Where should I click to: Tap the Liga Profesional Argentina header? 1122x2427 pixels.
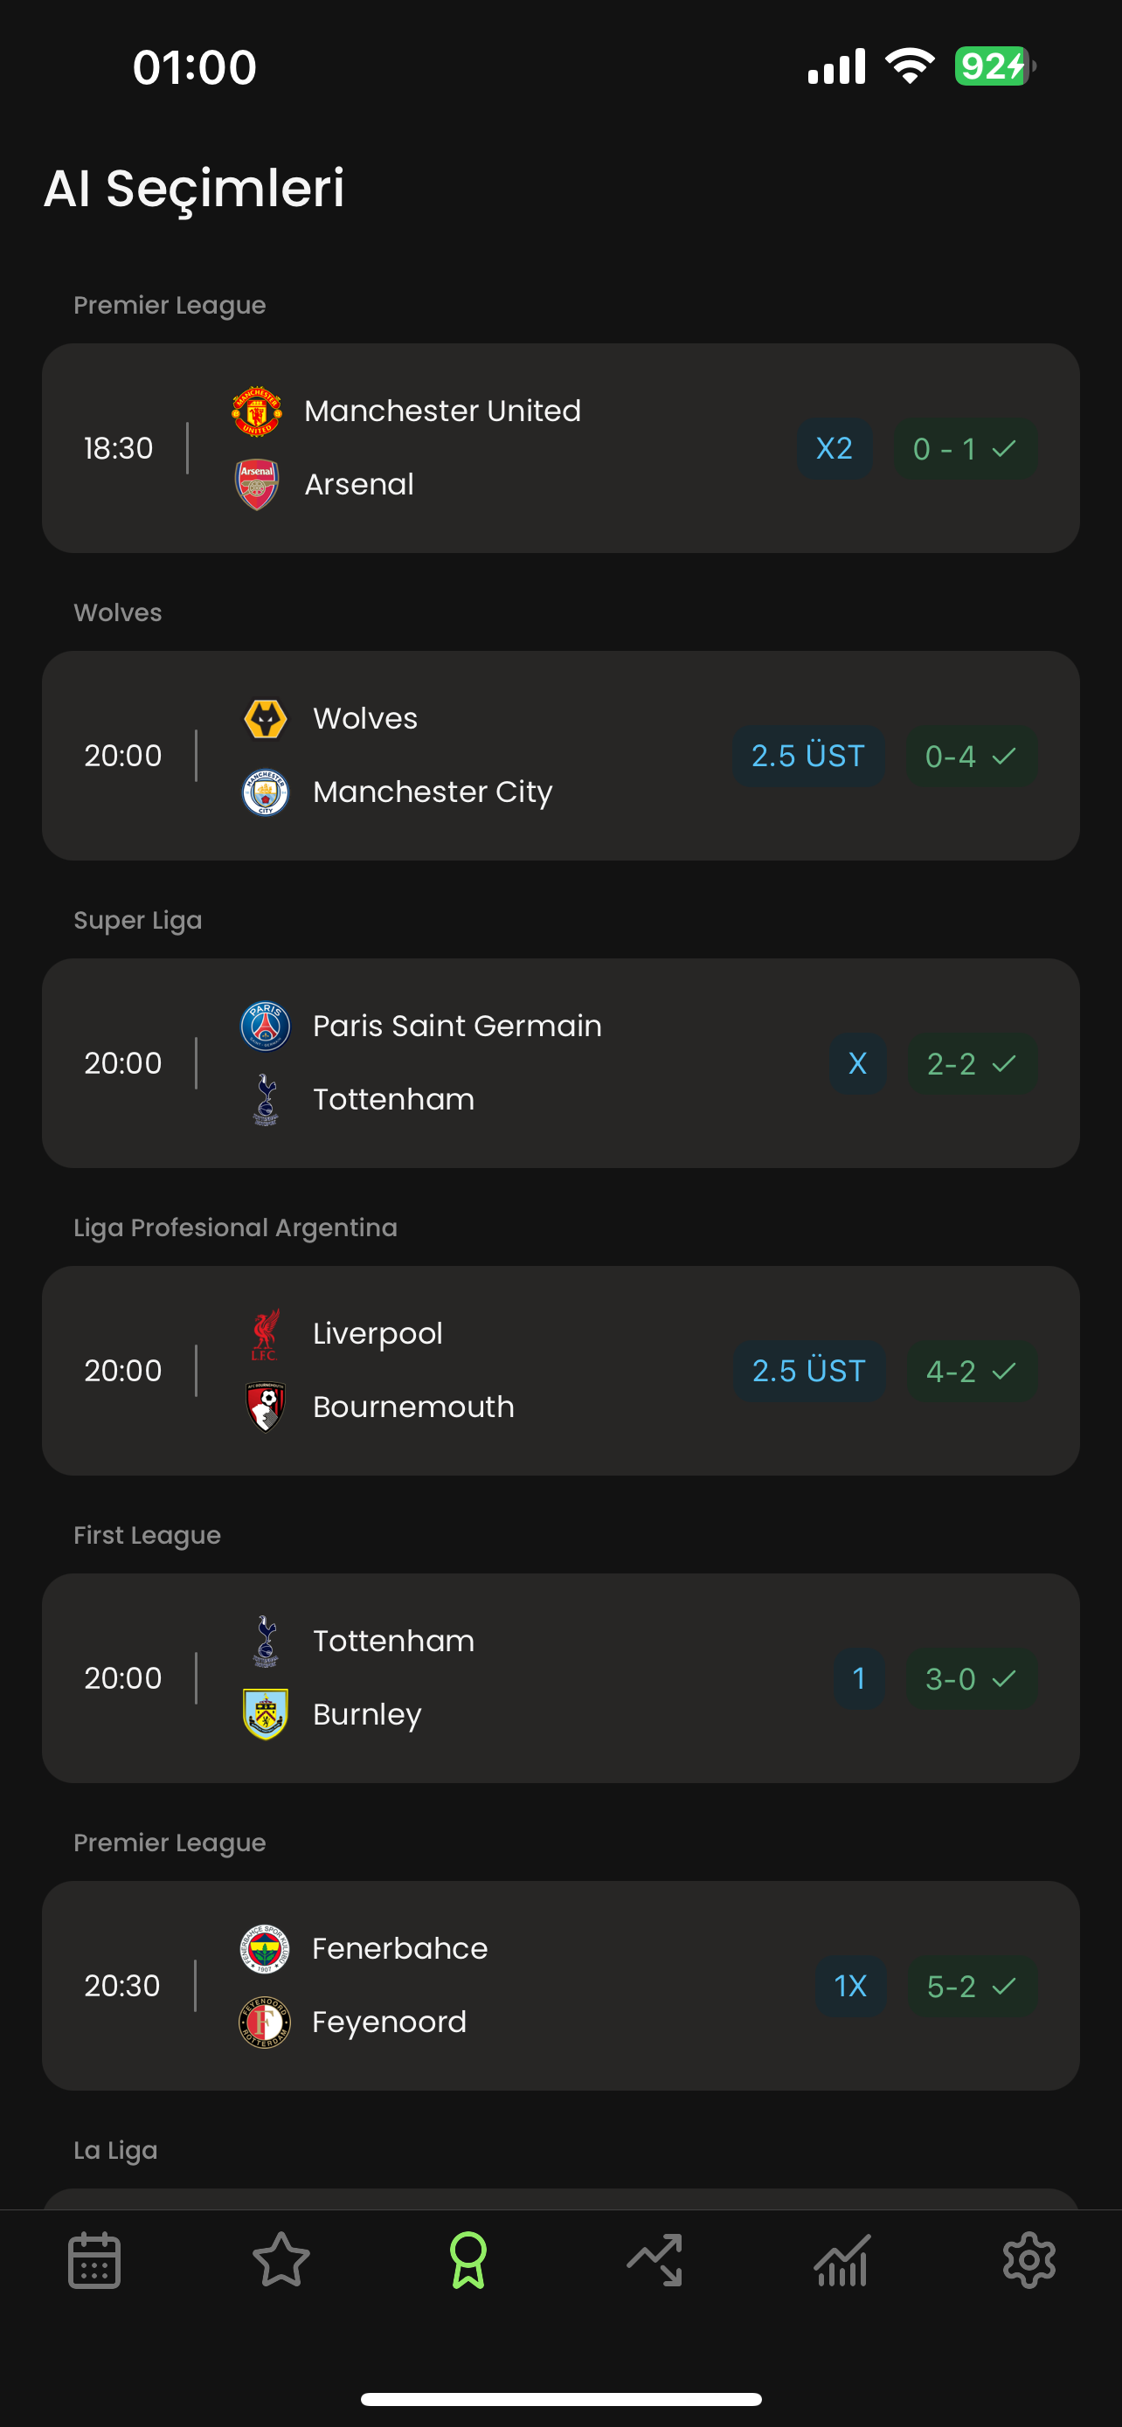pyautogui.click(x=236, y=1227)
